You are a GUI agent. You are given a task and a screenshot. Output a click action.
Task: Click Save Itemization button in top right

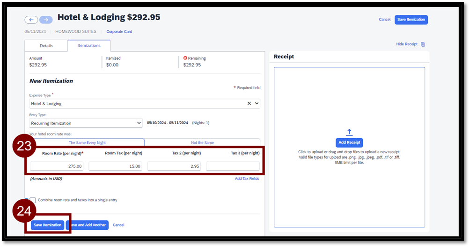point(411,20)
